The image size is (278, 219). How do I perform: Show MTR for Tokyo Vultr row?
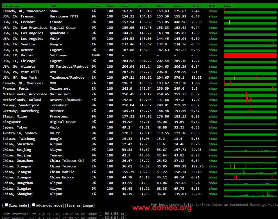tap(213, 127)
